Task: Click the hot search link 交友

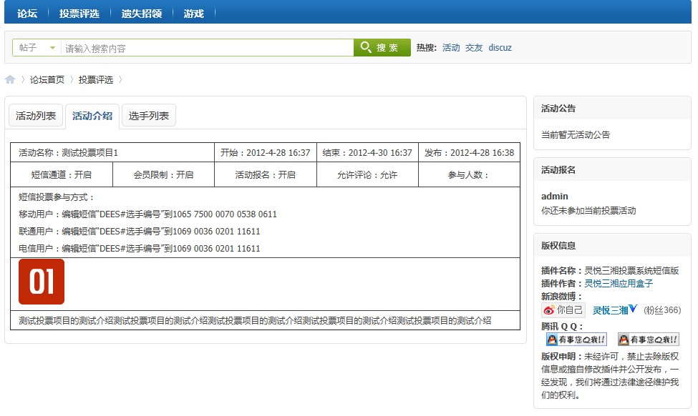Action: 474,48
